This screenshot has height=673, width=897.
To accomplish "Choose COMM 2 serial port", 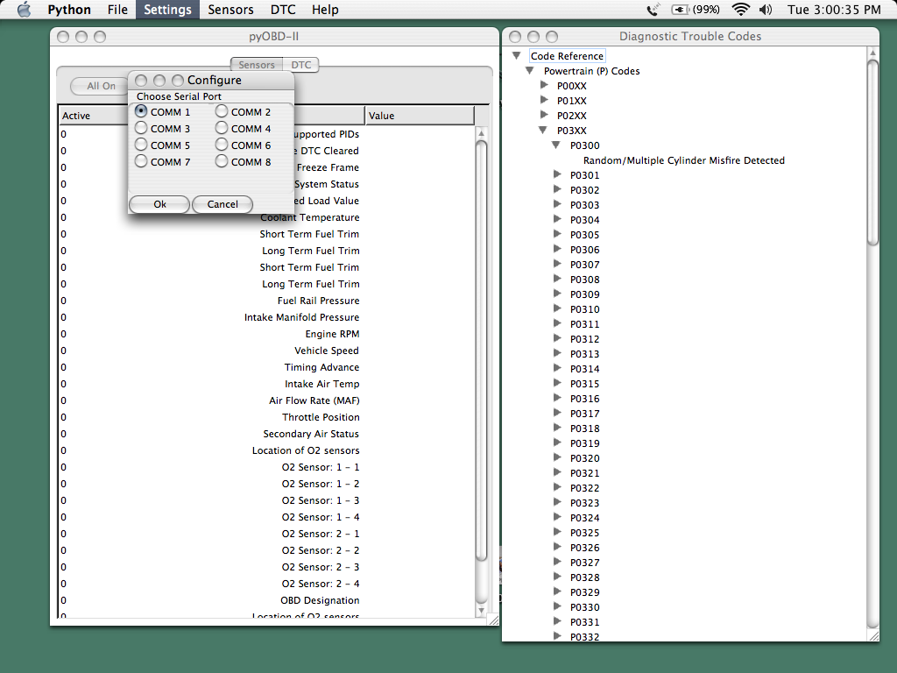I will [x=222, y=111].
